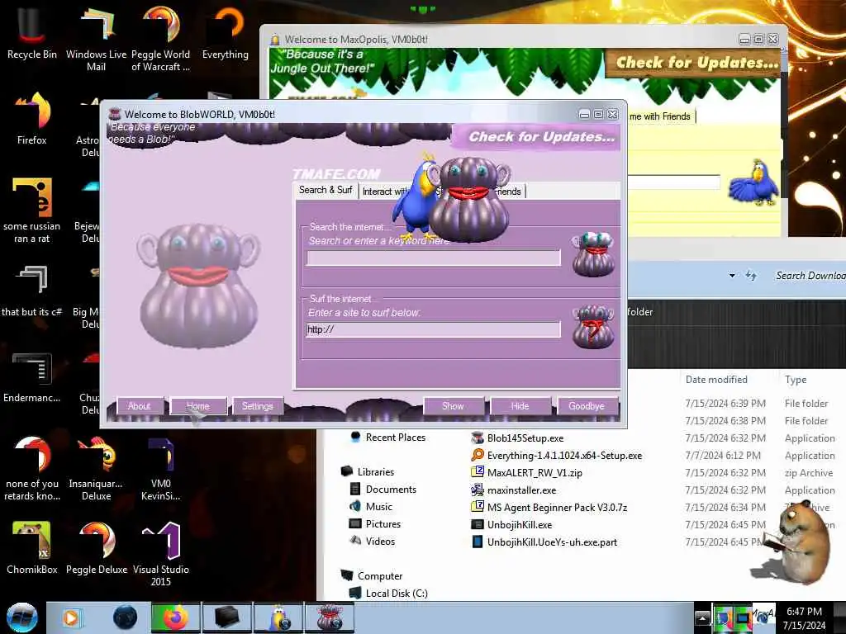Select Blob145Setup.exe file
Screen dimensions: 846x634
525,438
